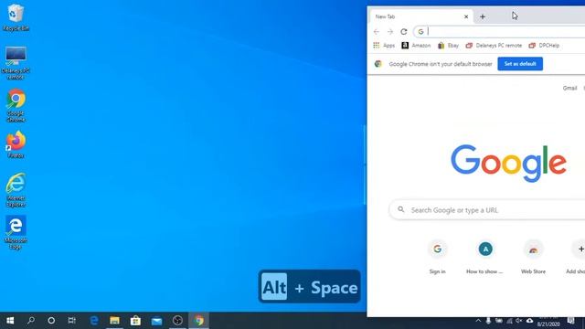Open Cortana circle on the taskbar
Screen dimensions: 585x329
pos(51,321)
